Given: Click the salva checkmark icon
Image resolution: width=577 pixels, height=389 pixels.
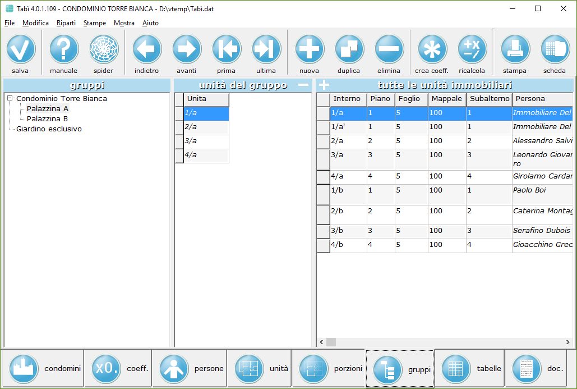Looking at the screenshot, I should [21, 49].
